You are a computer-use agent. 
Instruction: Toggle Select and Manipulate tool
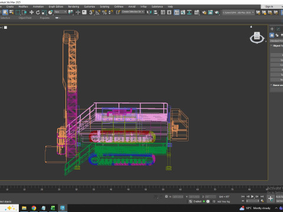pyautogui.click(x=78, y=12)
